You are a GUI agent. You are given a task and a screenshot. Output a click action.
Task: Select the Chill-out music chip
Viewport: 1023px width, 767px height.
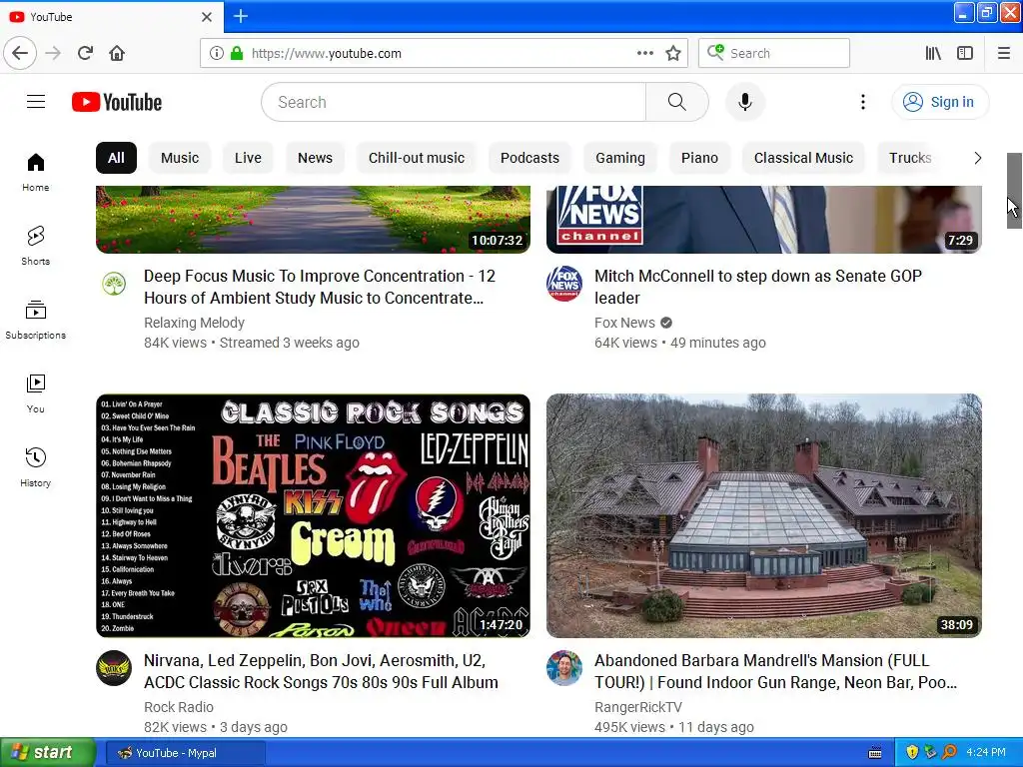(x=417, y=158)
